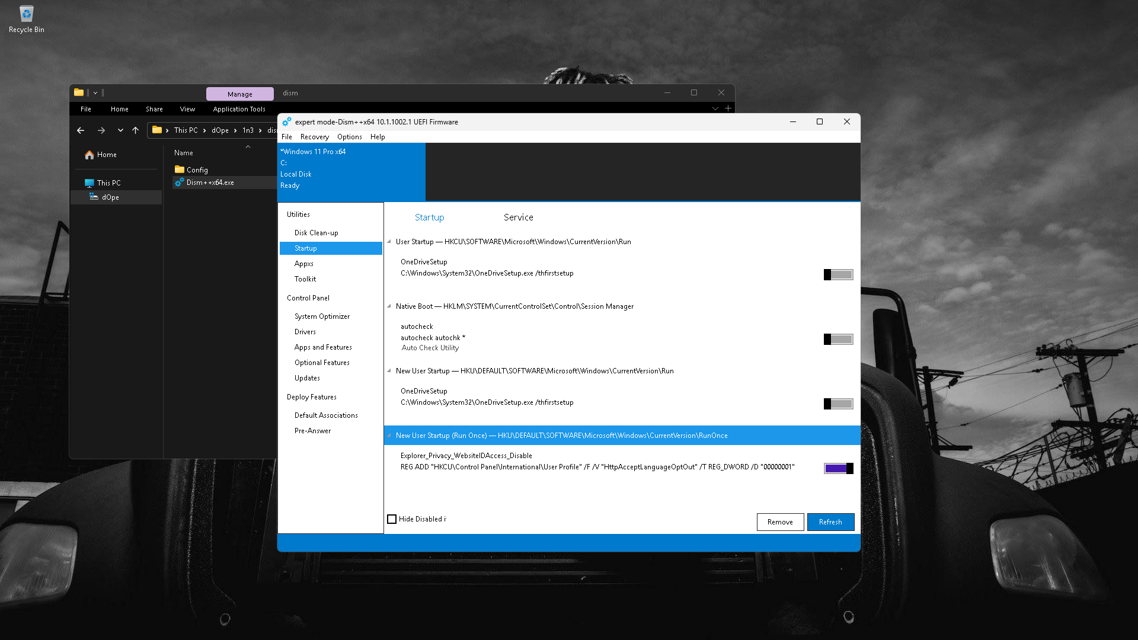Open the File menu in Dism++
Screen dimensions: 1138x640
point(287,137)
